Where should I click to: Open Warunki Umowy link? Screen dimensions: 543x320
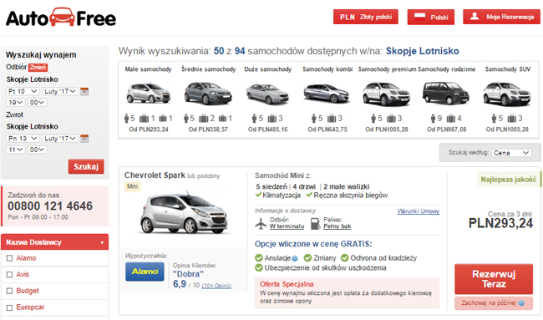pos(419,211)
